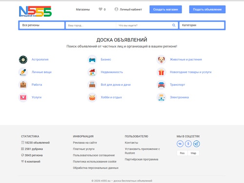
Task: Click the 2581 рубрика statistic
Action: pyautogui.click(x=32, y=149)
